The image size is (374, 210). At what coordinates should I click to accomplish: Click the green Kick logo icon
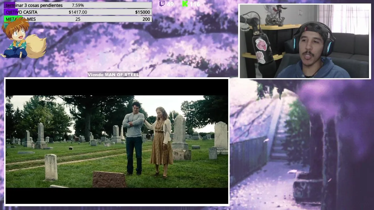[185, 4]
